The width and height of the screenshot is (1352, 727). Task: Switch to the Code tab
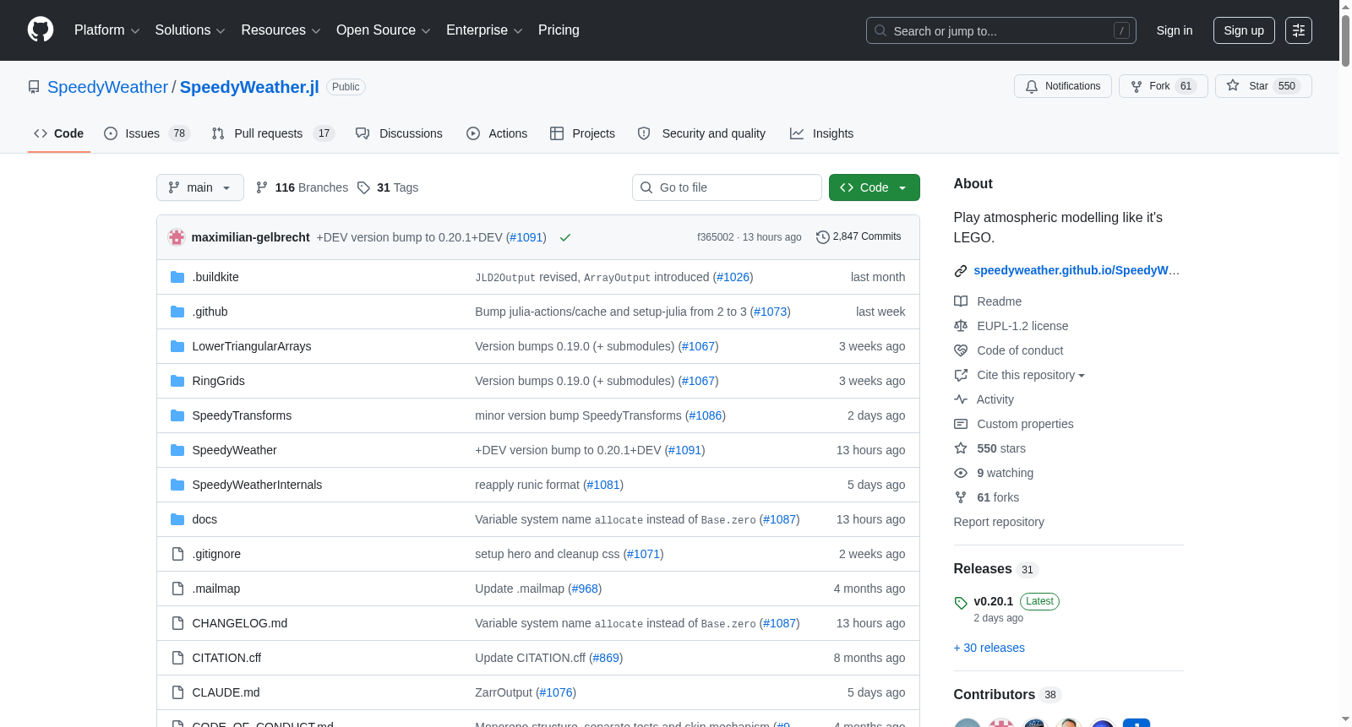59,133
